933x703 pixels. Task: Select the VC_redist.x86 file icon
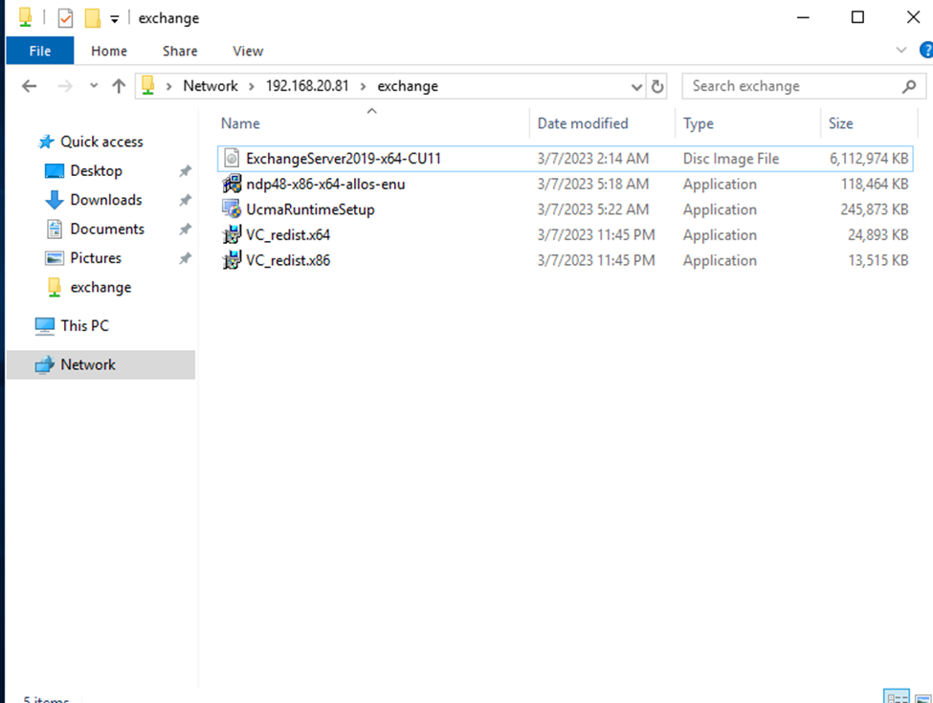pos(231,260)
